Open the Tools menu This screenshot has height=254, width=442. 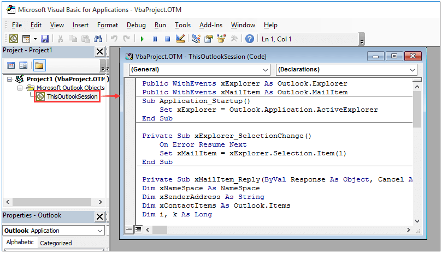click(182, 25)
